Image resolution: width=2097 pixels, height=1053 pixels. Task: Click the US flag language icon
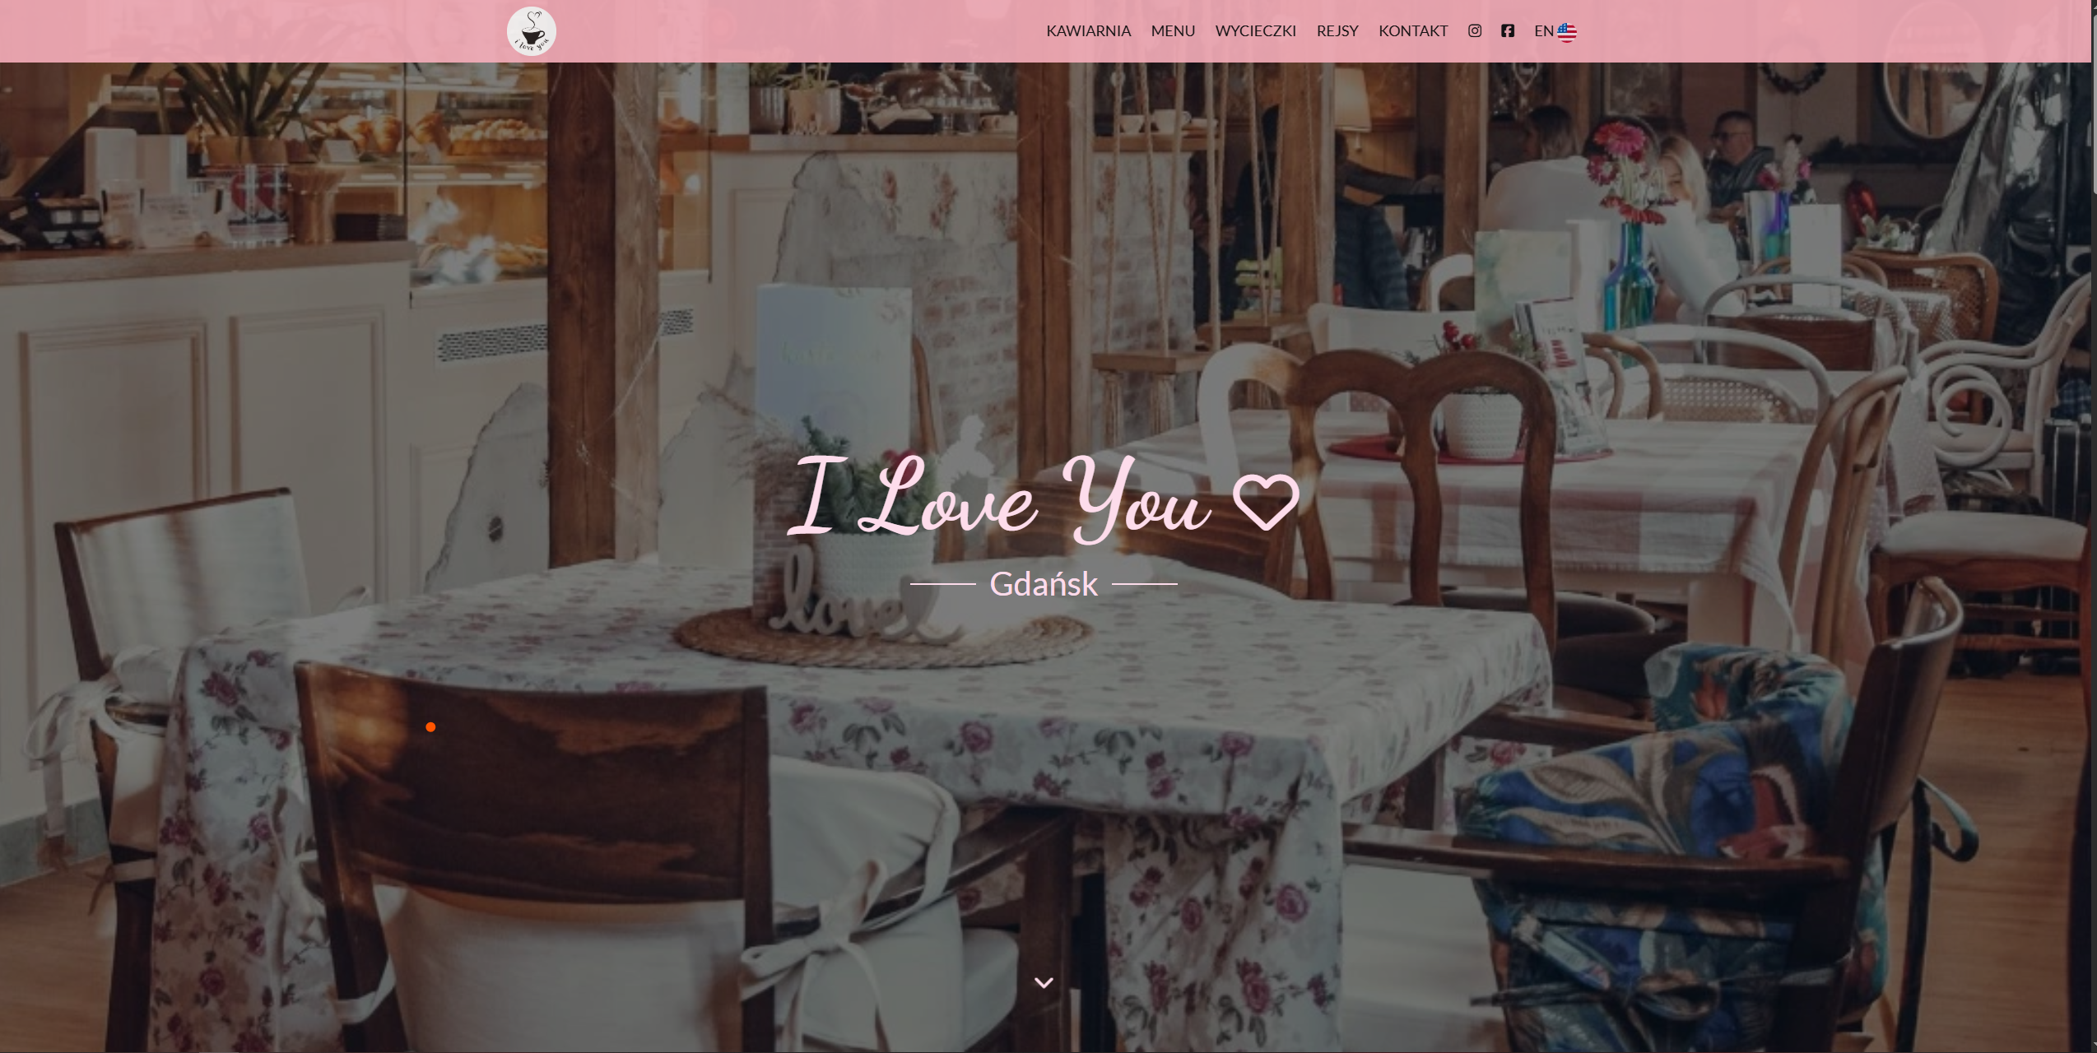click(1567, 32)
